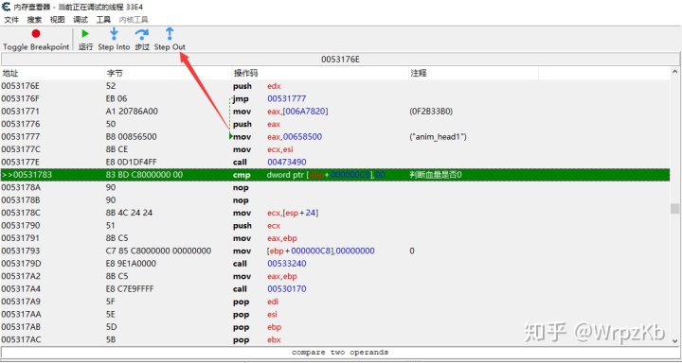Open the 调试 menu

(x=80, y=20)
